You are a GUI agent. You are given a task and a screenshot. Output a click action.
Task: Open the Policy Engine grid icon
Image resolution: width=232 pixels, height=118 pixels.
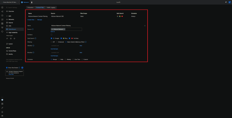point(11,39)
